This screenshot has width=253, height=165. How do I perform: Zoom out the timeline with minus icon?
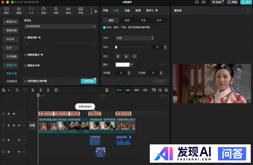click(x=160, y=90)
